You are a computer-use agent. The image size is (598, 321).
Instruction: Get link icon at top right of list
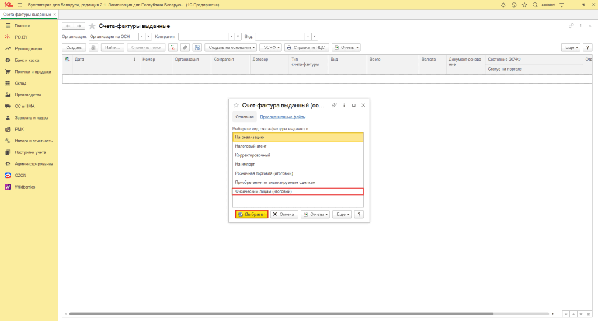(x=571, y=26)
